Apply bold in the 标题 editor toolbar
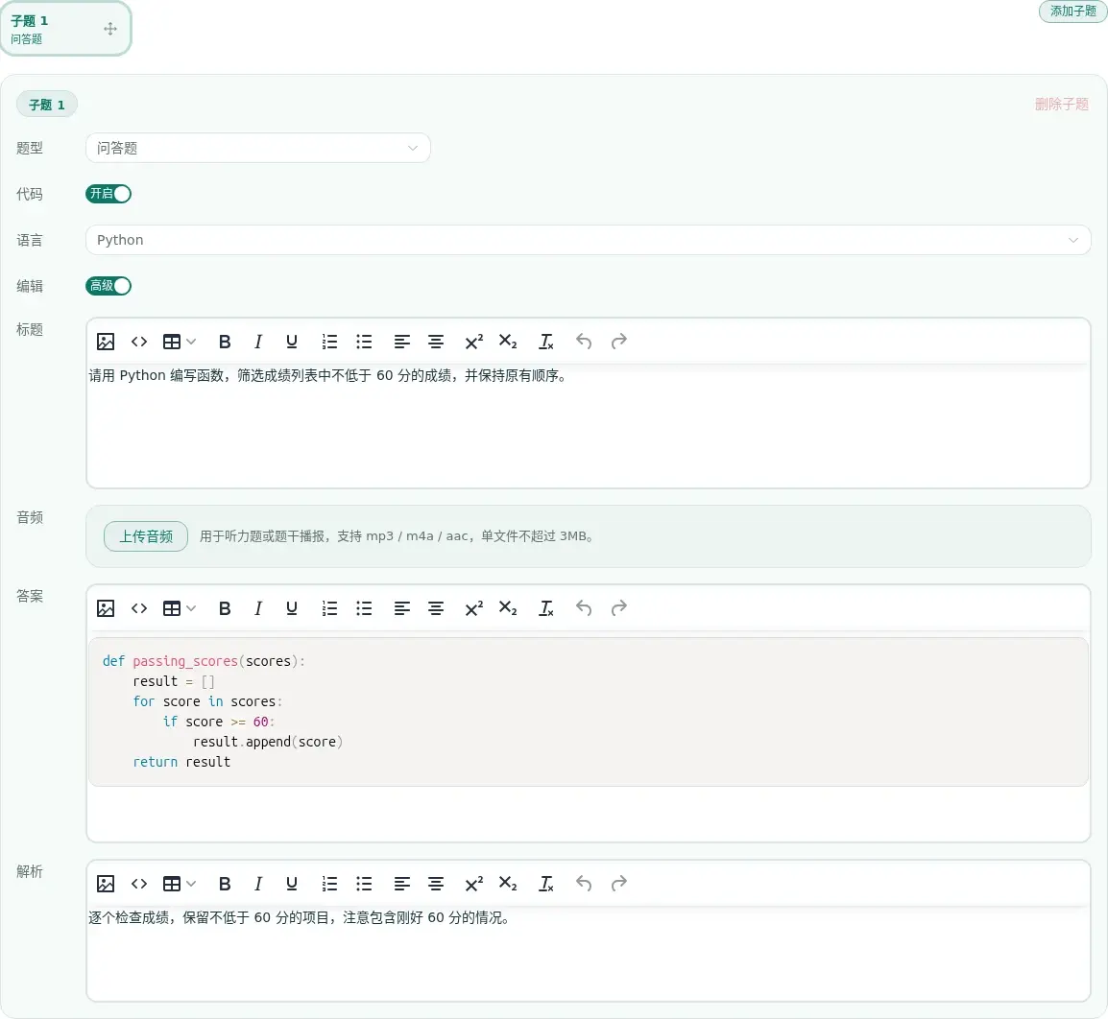This screenshot has width=1108, height=1019. click(x=225, y=342)
